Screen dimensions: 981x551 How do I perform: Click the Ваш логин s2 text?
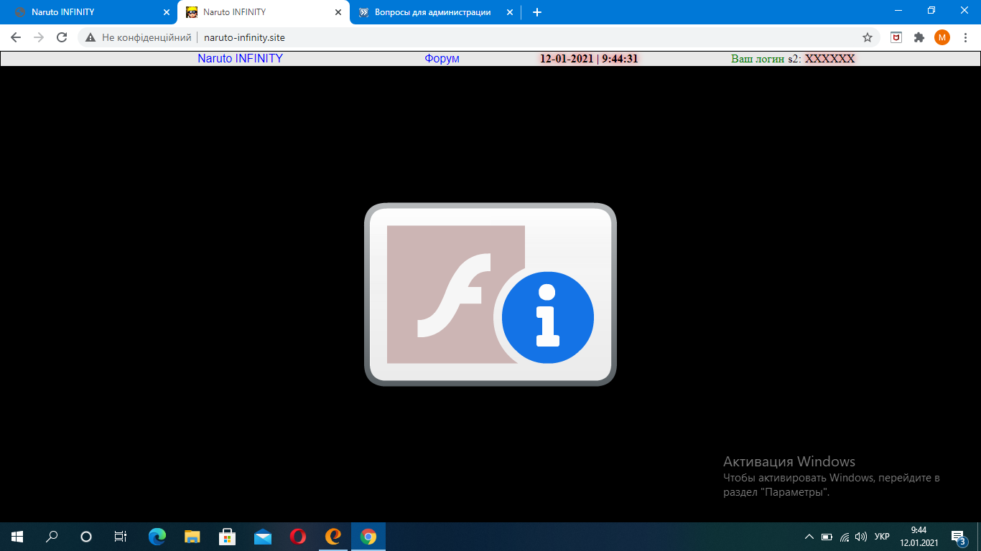(766, 59)
